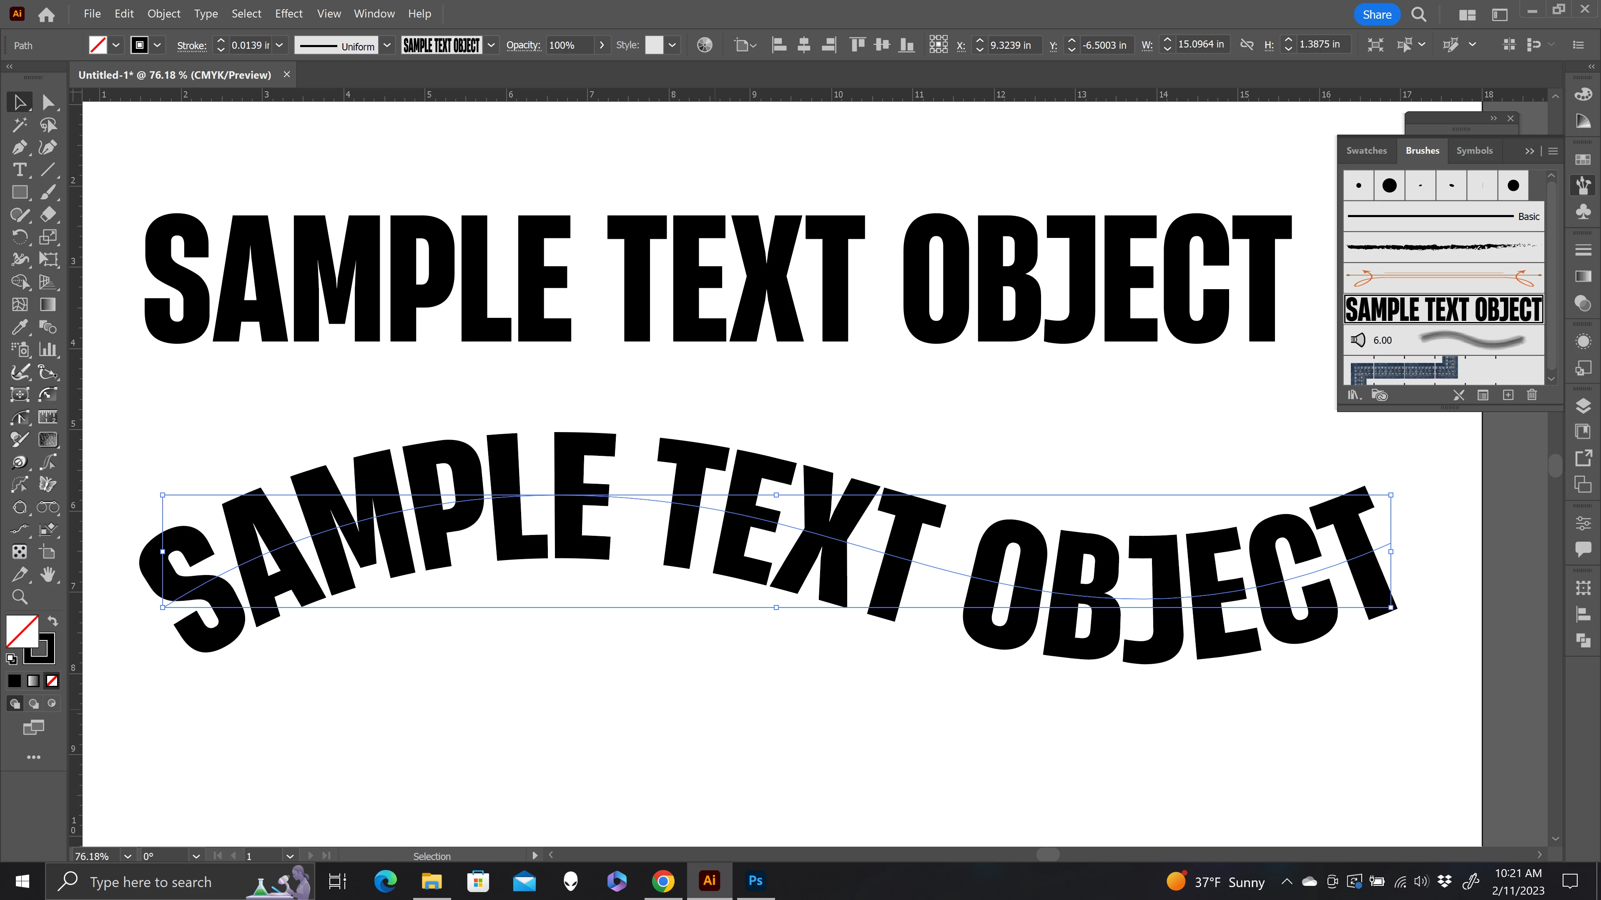Image resolution: width=1601 pixels, height=900 pixels.
Task: Select the Type tool
Action: [19, 170]
